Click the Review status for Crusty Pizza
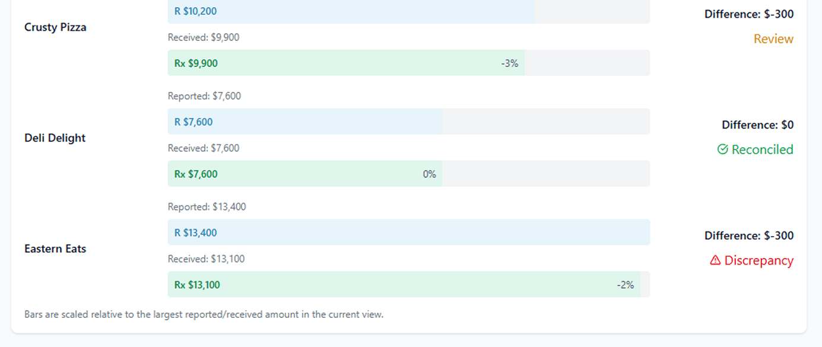The height and width of the screenshot is (347, 822). (x=773, y=39)
